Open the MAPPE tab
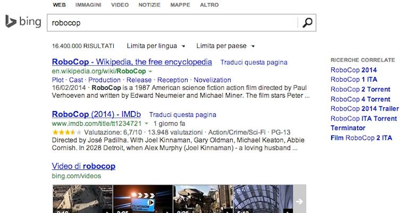The width and height of the screenshot is (404, 213). pyautogui.click(x=180, y=5)
